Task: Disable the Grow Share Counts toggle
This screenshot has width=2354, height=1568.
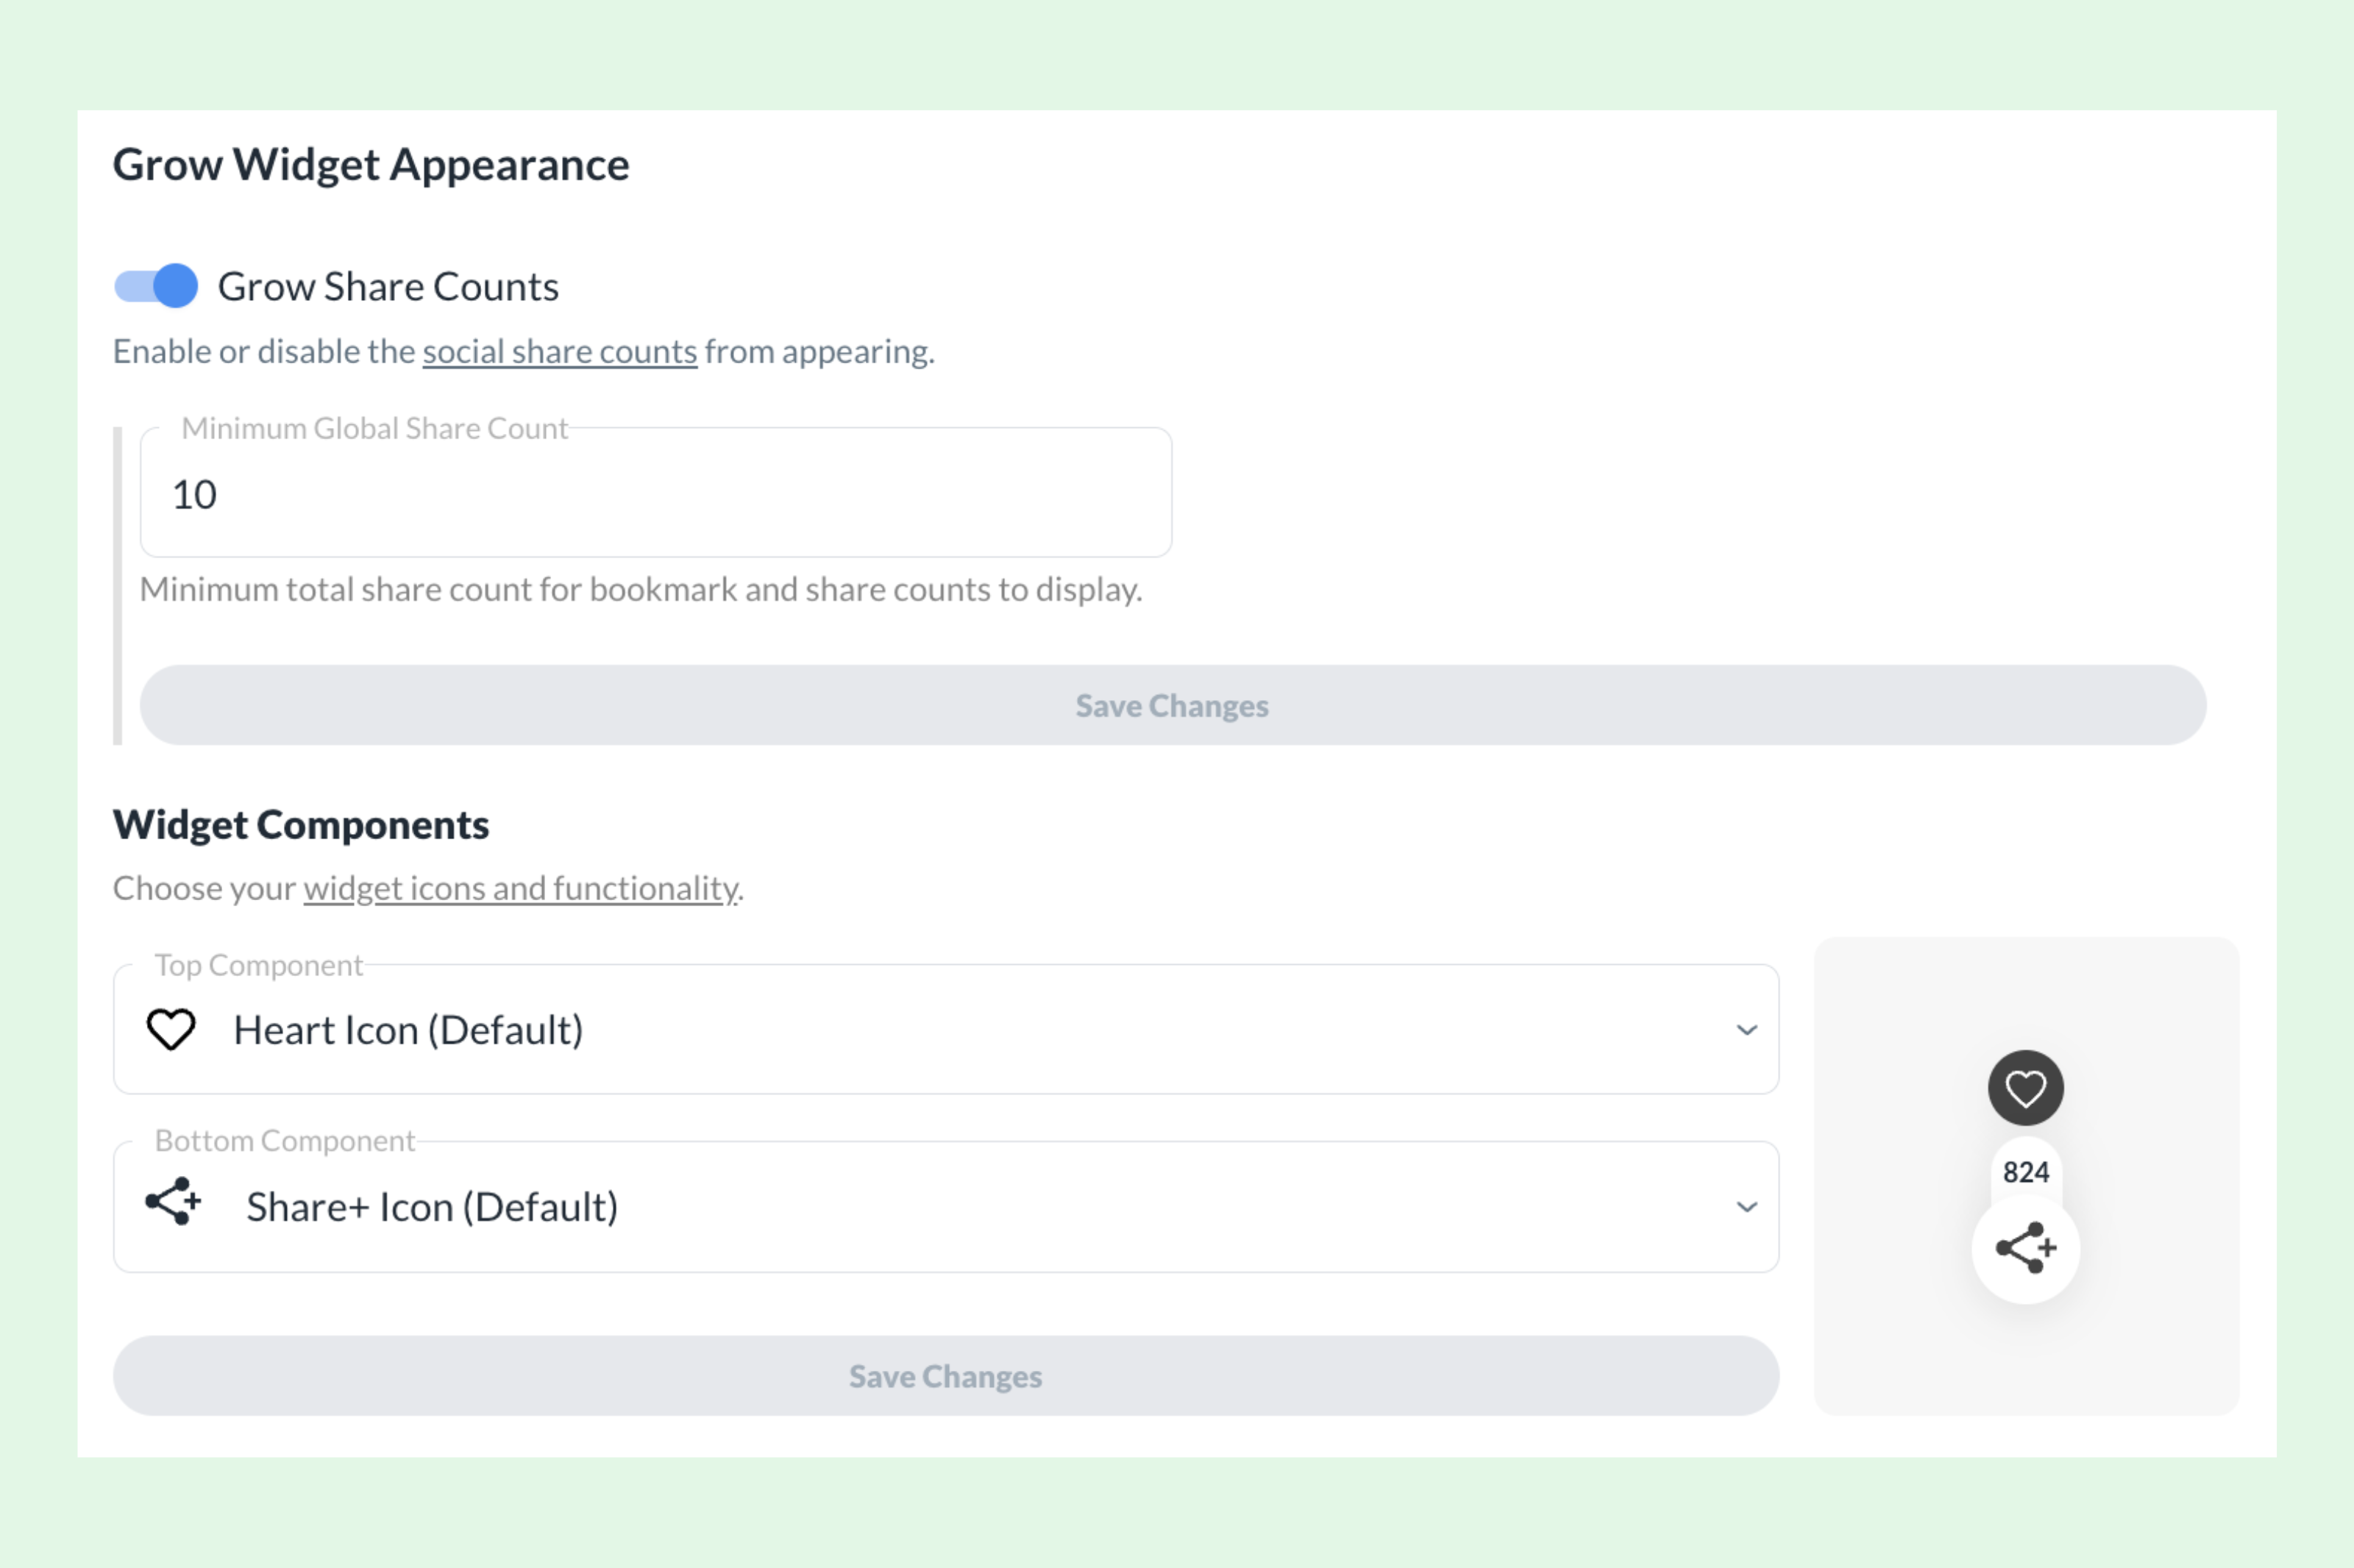Action: [x=155, y=287]
